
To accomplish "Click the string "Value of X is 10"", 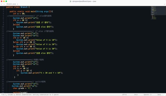I will click(45, 40).
